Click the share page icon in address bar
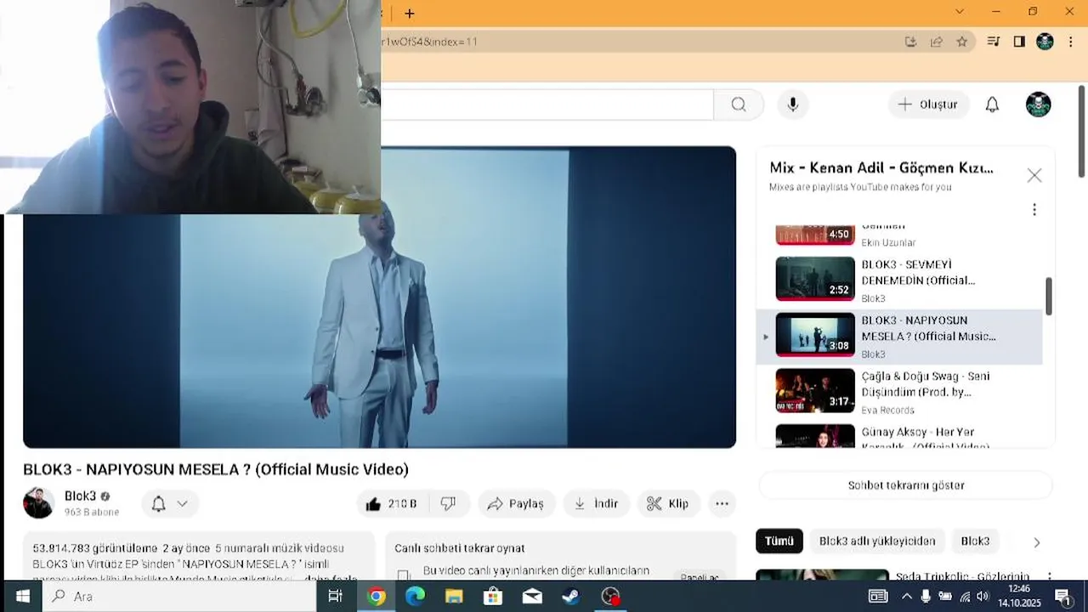 (x=936, y=42)
